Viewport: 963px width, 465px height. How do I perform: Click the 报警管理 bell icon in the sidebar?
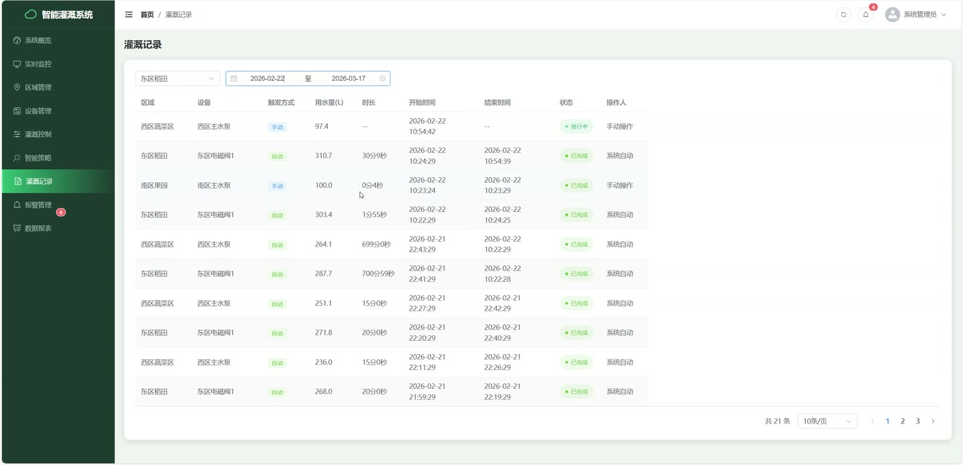click(17, 204)
